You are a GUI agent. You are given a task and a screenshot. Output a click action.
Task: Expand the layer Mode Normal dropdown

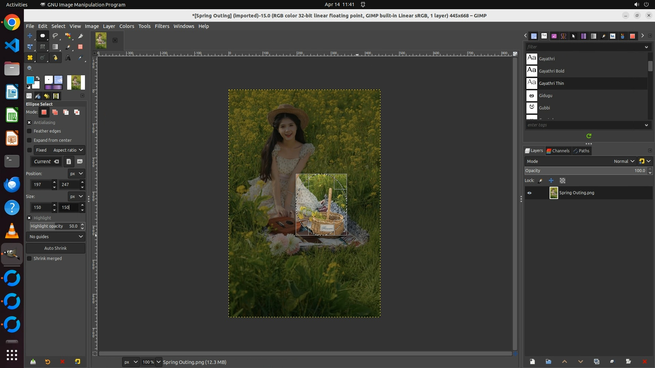point(624,162)
